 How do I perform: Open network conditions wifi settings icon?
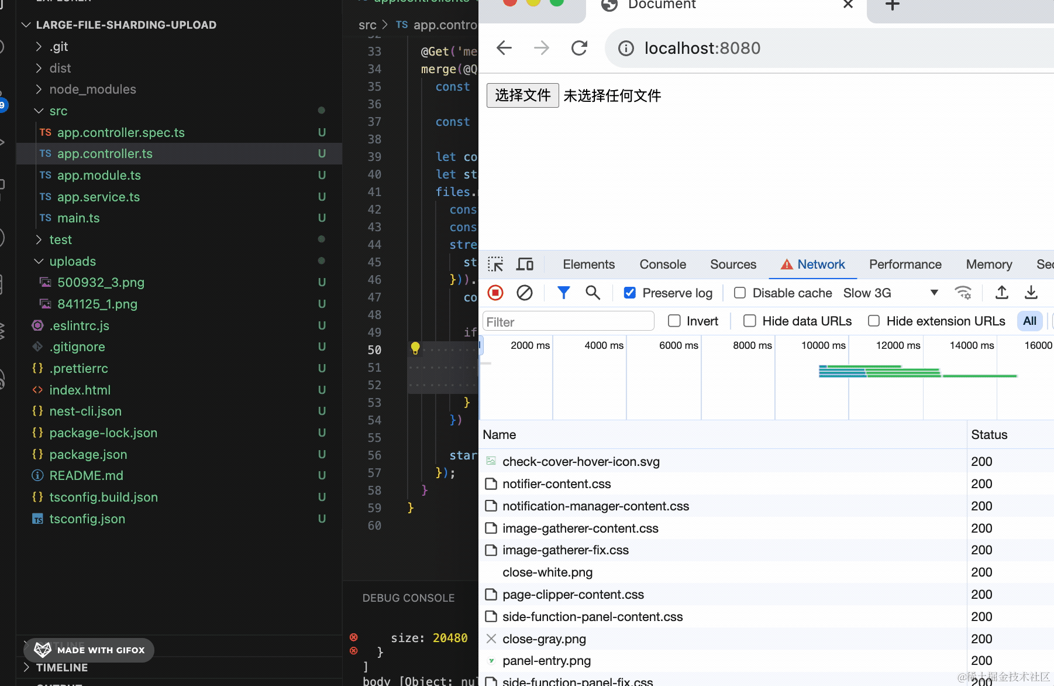point(963,293)
